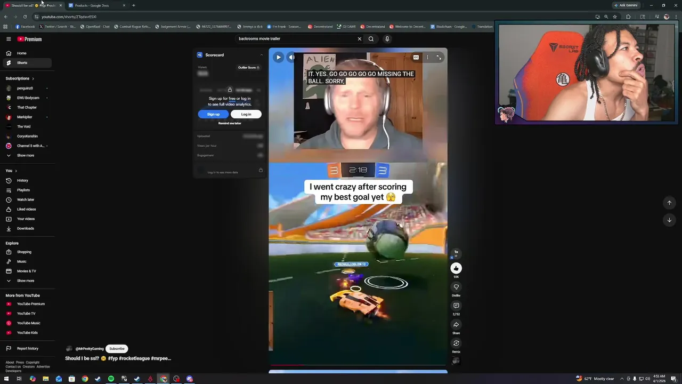Open Report history

click(x=26, y=348)
